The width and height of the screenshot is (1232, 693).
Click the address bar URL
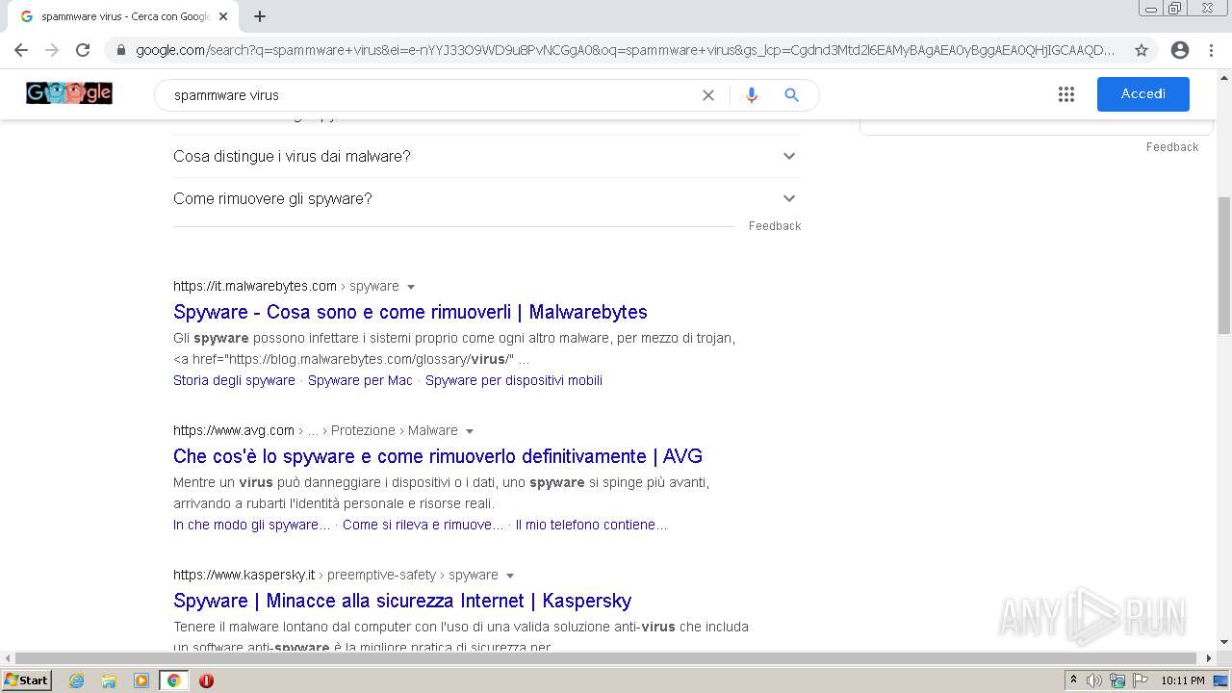pos(626,50)
